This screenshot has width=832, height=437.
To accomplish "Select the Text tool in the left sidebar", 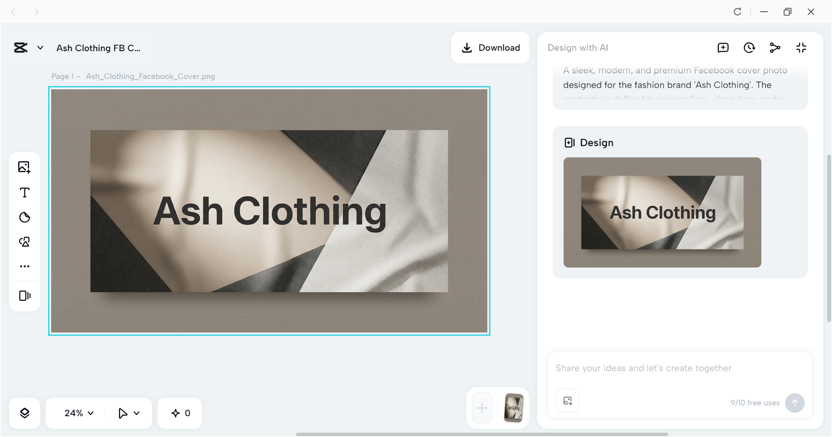I will click(x=25, y=192).
